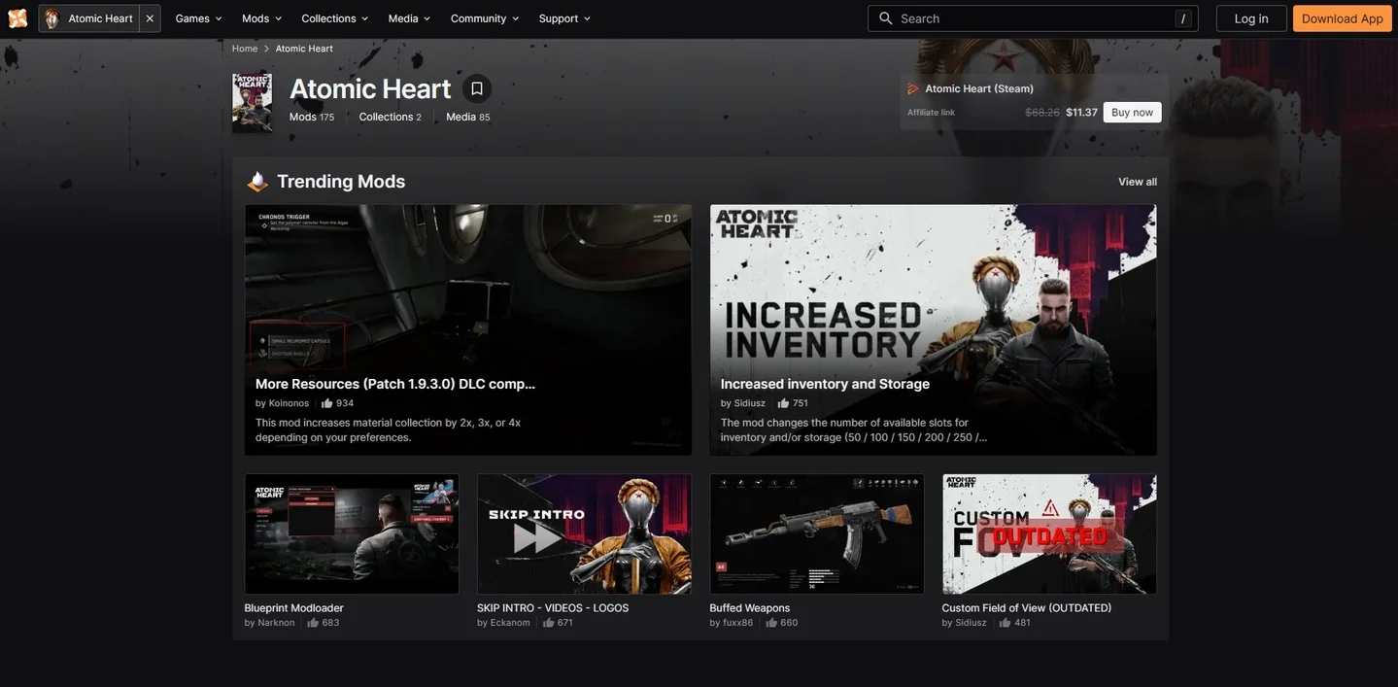Click the 751 endorsements count
Image resolution: width=1398 pixels, height=687 pixels.
(801, 403)
